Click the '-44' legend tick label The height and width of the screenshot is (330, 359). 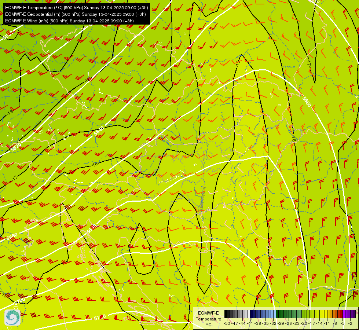(x=242, y=323)
